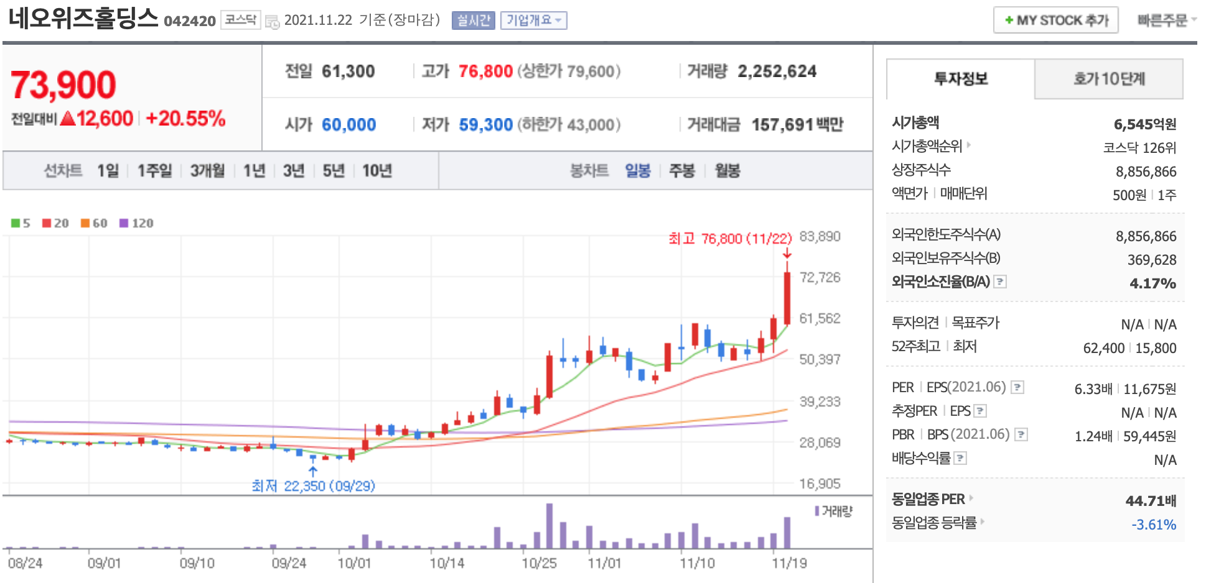This screenshot has height=583, width=1206.
Task: Select the 1년 line chart period
Action: [254, 170]
